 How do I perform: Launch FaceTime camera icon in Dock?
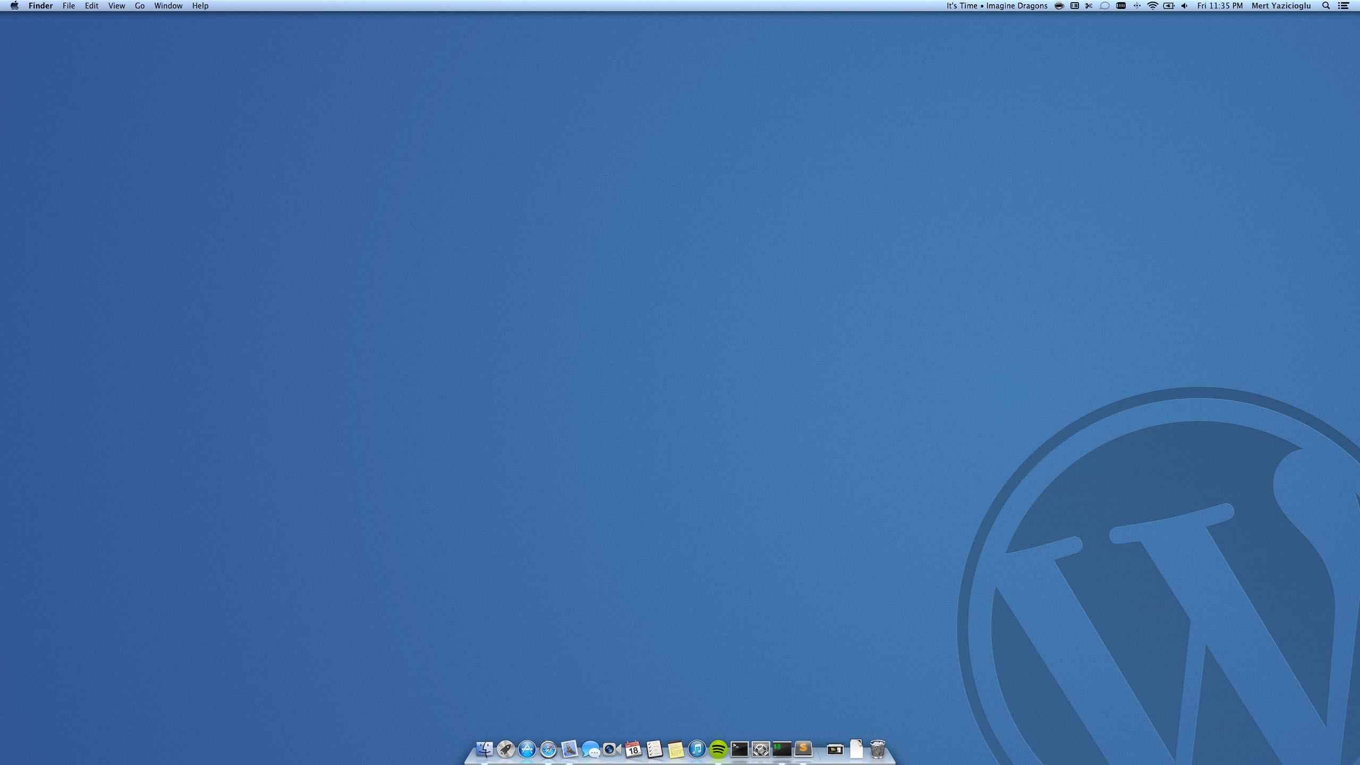coord(611,749)
